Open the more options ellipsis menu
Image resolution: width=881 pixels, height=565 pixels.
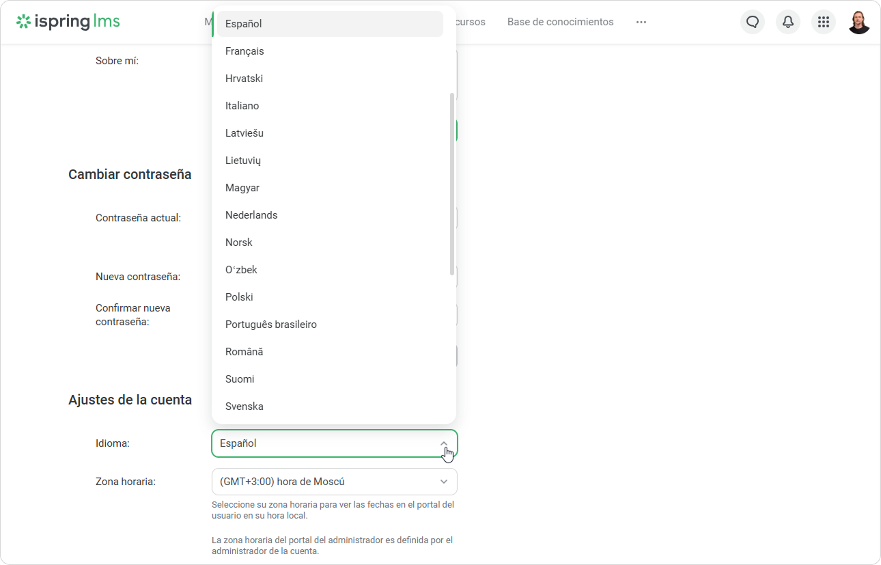641,22
